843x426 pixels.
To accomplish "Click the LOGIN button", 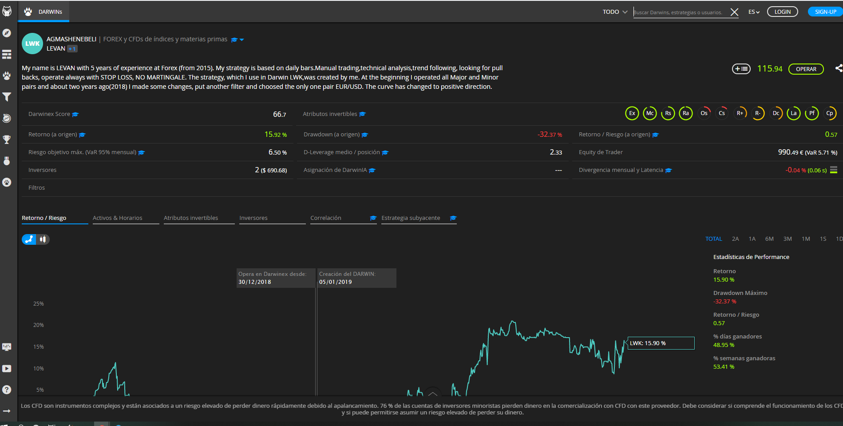I will [782, 12].
